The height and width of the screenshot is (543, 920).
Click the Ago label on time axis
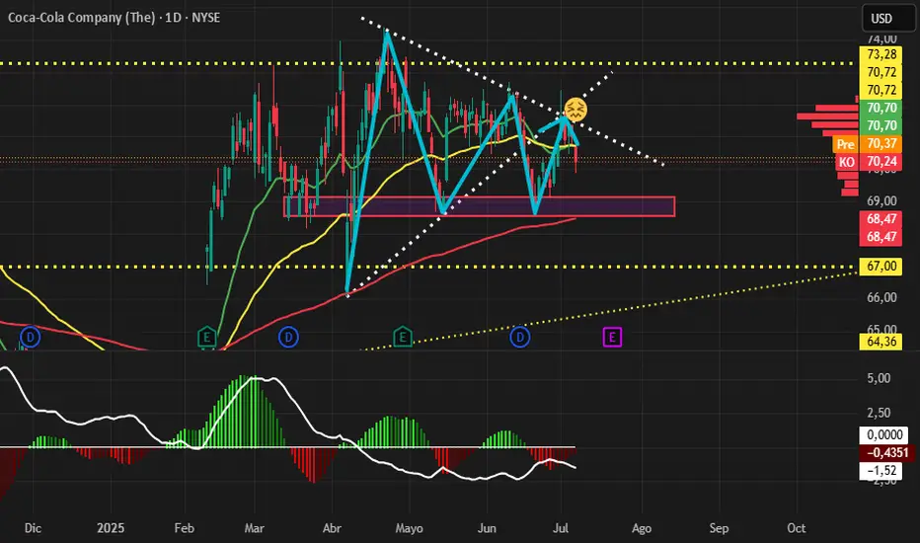coord(642,528)
